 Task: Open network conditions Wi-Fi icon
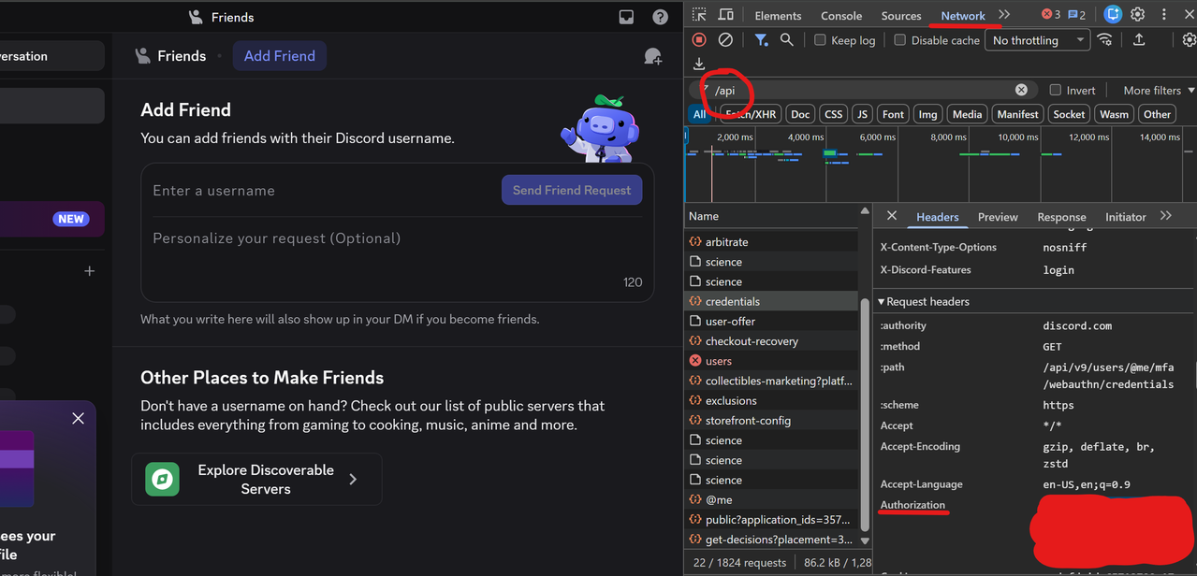1105,40
